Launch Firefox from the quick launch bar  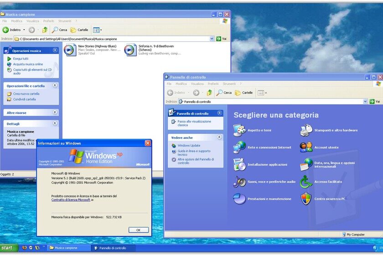(x=25, y=248)
